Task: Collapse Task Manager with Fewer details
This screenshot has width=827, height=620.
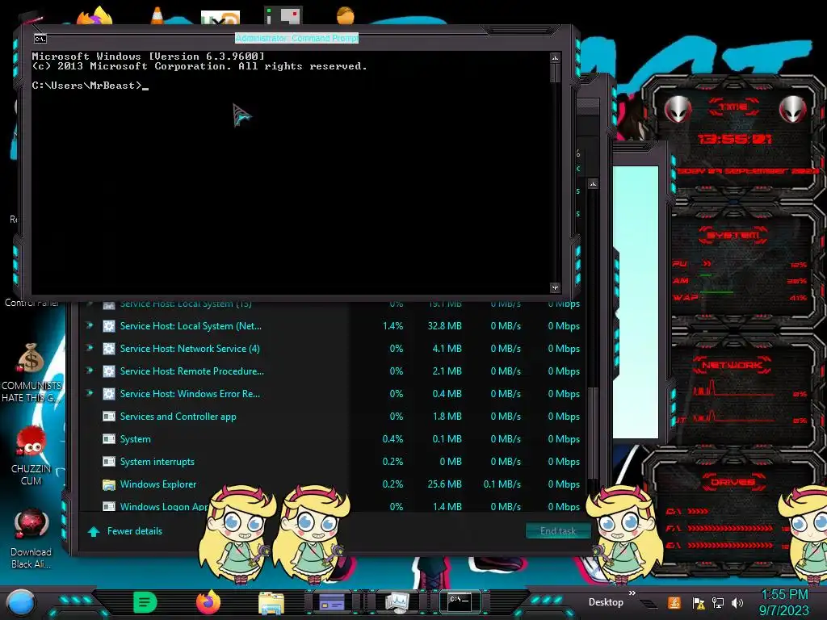Action: [x=135, y=531]
